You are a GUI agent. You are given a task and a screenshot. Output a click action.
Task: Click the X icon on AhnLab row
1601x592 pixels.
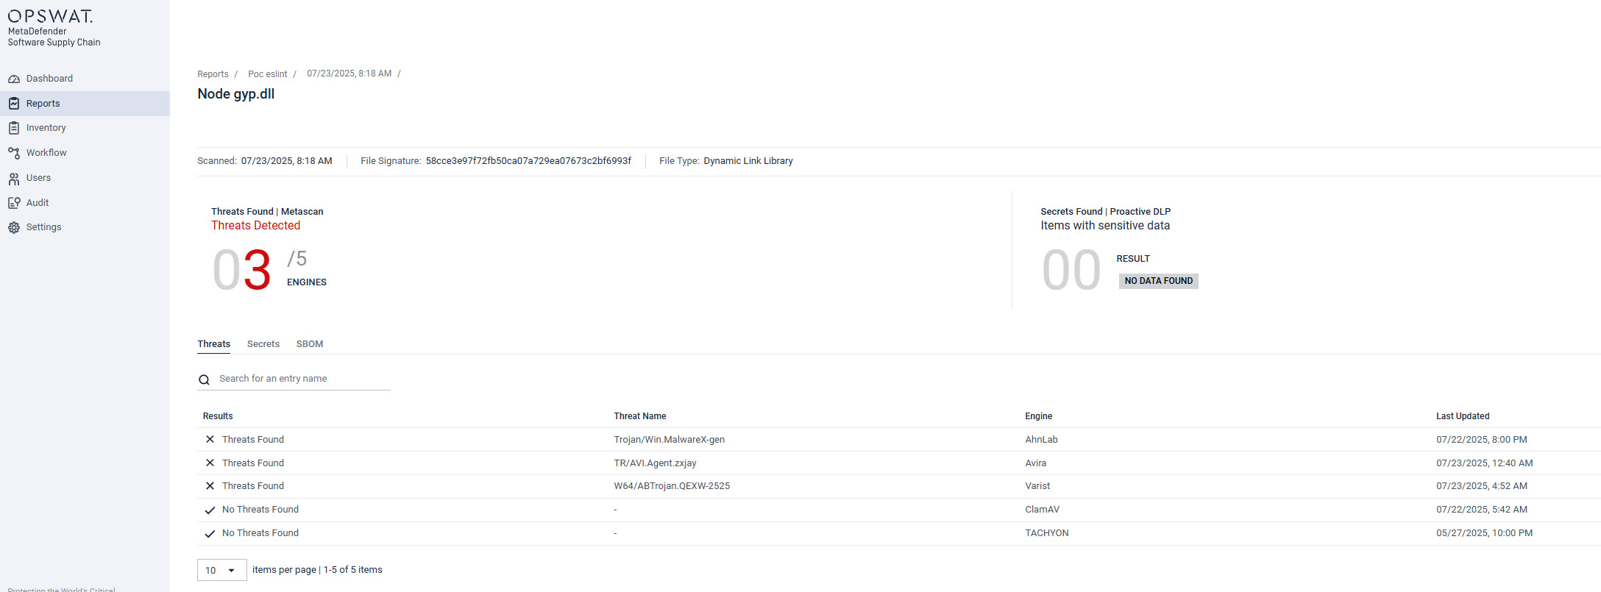coord(210,439)
